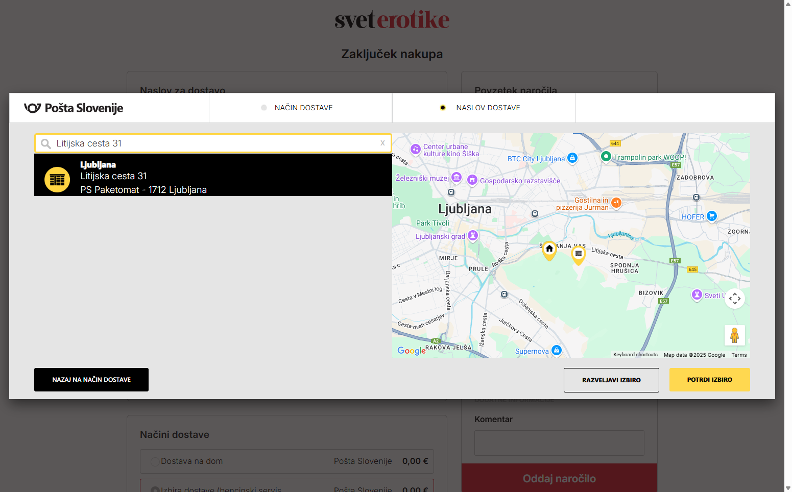
Task: Select Litijska cesta 31 Paketomat result
Action: (213, 176)
